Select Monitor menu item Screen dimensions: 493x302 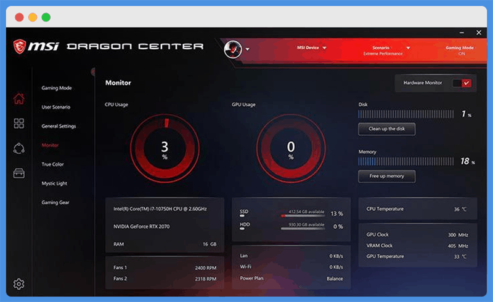point(50,145)
